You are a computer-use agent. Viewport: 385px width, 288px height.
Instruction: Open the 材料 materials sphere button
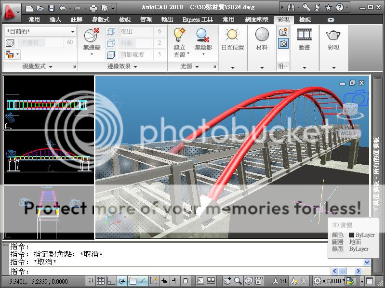(262, 34)
